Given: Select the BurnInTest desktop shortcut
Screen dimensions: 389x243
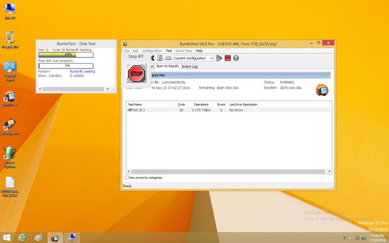Looking at the screenshot, I should (x=10, y=98).
